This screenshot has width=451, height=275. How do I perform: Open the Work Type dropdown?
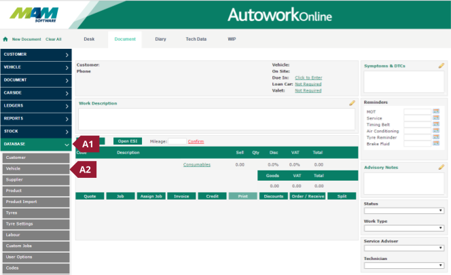[403, 229]
